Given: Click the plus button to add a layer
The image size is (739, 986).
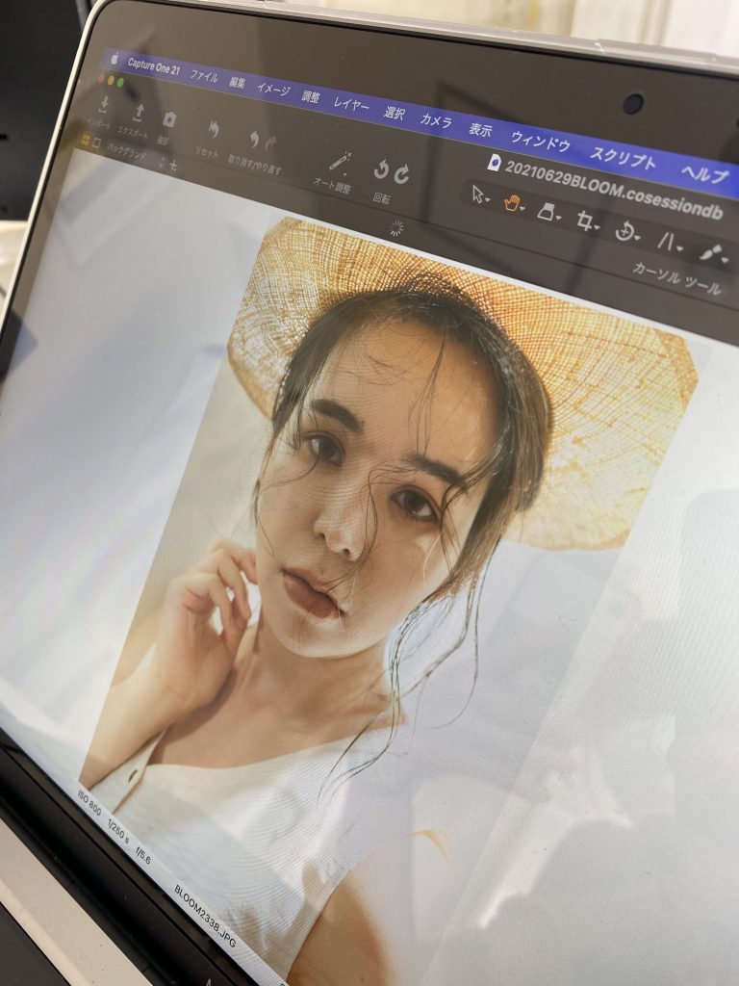Looking at the screenshot, I should (173, 165).
